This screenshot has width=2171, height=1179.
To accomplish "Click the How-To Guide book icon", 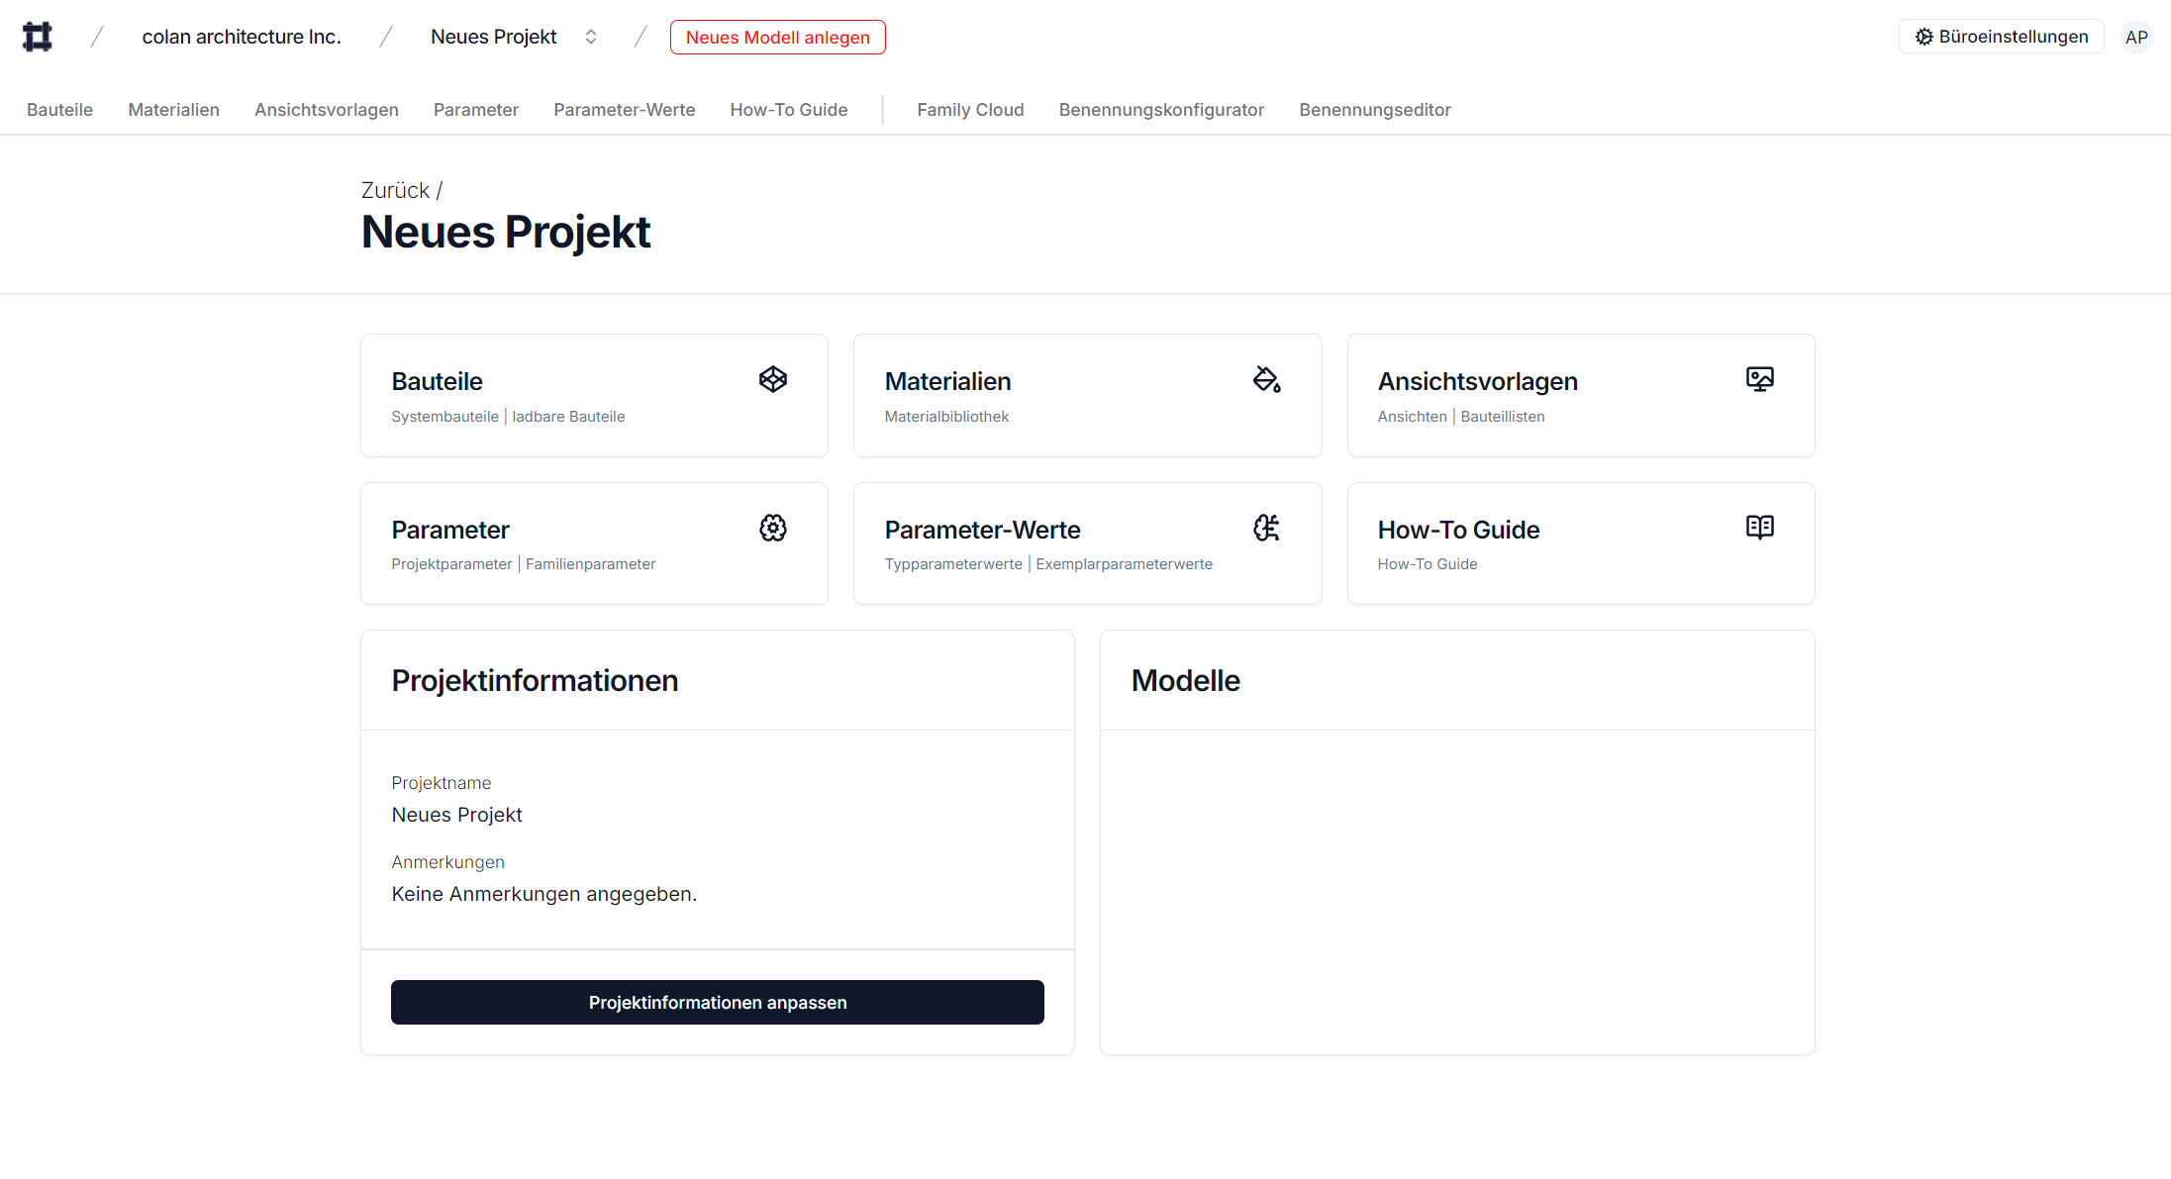I will pyautogui.click(x=1759, y=527).
